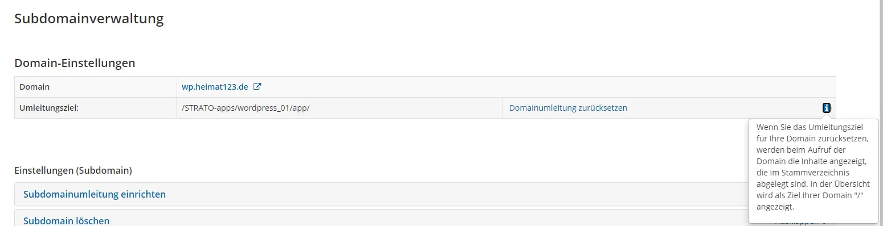This screenshot has height=226, width=883.
Task: Click the Umleitungsziel: label cell
Action: (96, 108)
